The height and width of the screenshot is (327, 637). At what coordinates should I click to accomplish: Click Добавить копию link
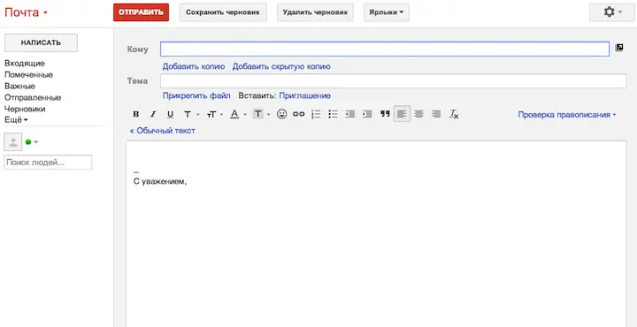(x=194, y=66)
